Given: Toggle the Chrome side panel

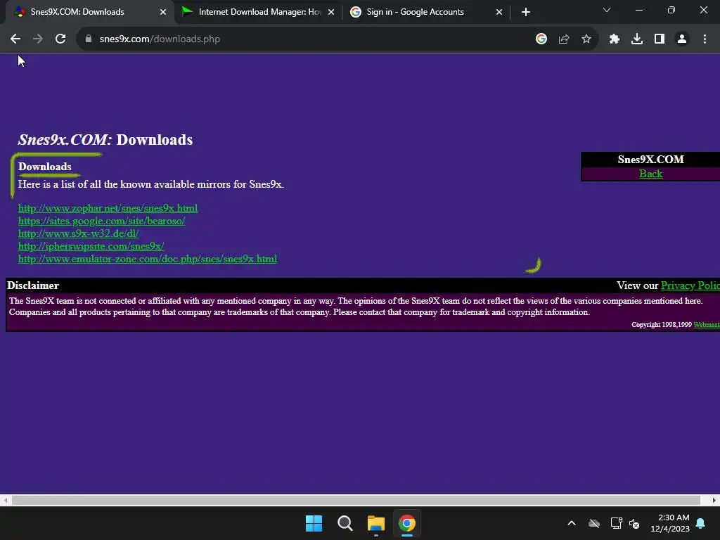Looking at the screenshot, I should (x=660, y=39).
